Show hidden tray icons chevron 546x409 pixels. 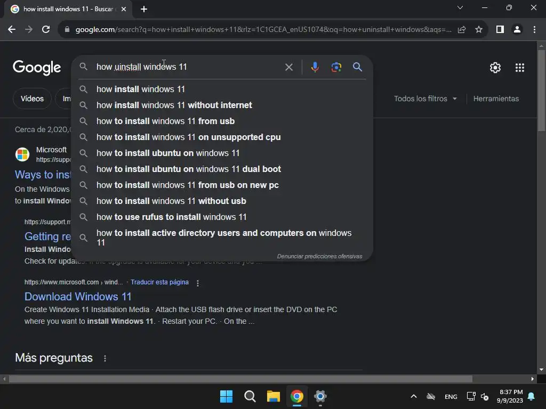(414, 396)
